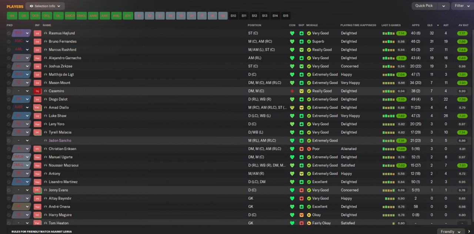Click the Quick Pick button
474x234 pixels.
coord(424,6)
